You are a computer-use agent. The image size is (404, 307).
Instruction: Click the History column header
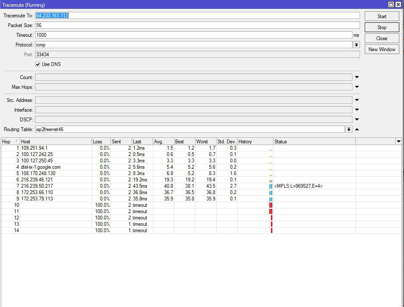click(x=255, y=141)
